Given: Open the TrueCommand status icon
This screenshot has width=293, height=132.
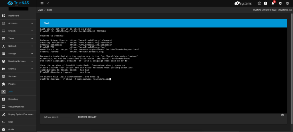Looking at the screenshot, I should pos(259,3).
